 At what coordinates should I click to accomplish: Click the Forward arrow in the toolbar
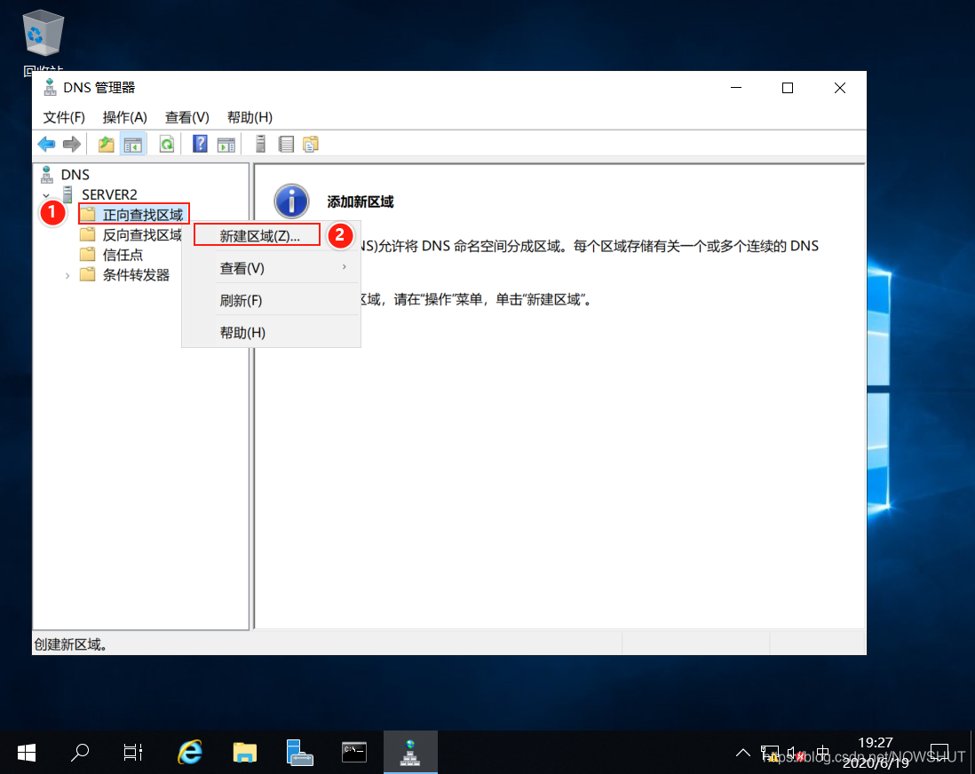[71, 143]
